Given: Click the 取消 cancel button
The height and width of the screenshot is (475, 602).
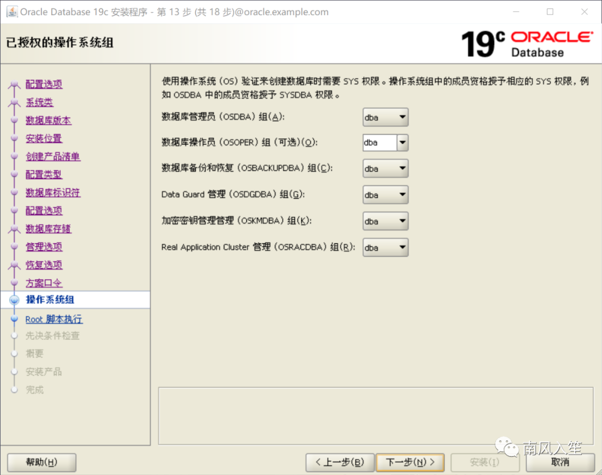Looking at the screenshot, I should coord(560,462).
